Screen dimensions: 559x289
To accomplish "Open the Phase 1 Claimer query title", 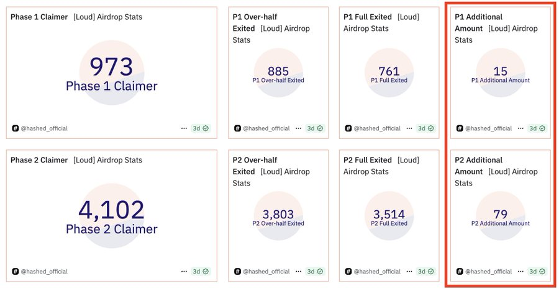I will 39,17.
